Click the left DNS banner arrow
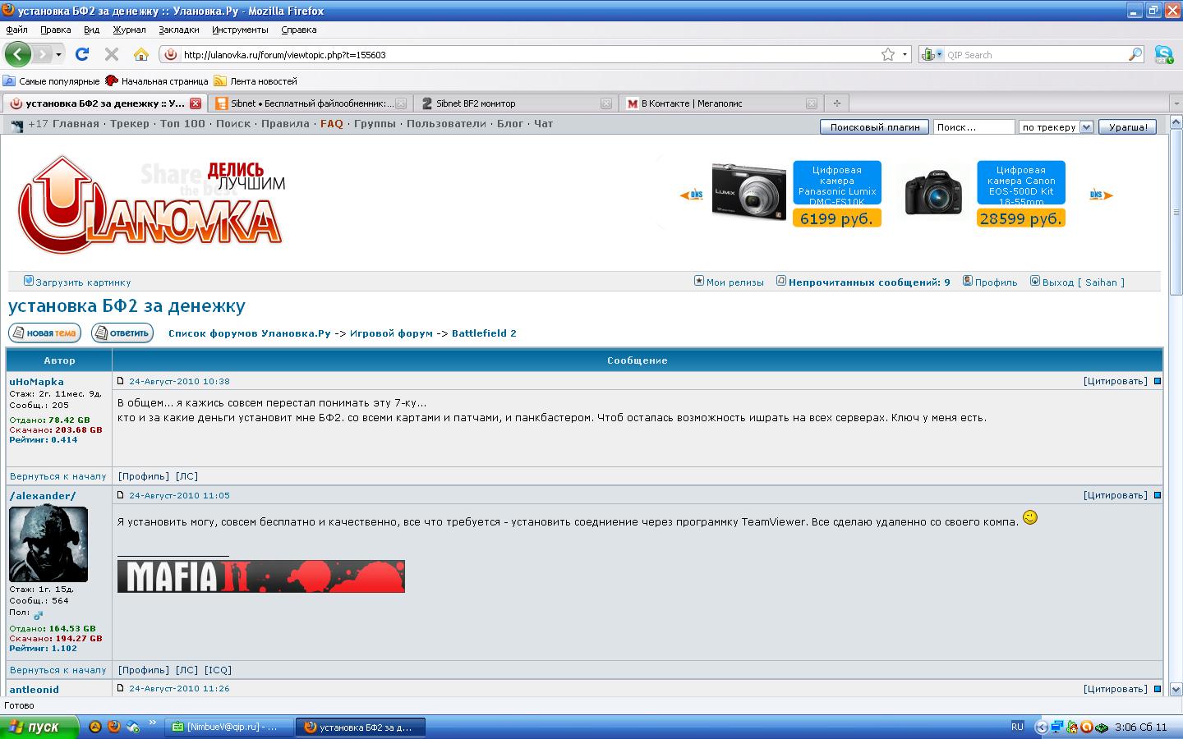Screen dimensions: 1183x739 691,195
